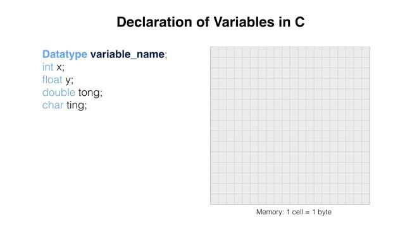Viewport: 405px width, 227px height.
Task: Select the variable 'y;' after float
Action: [x=69, y=80]
